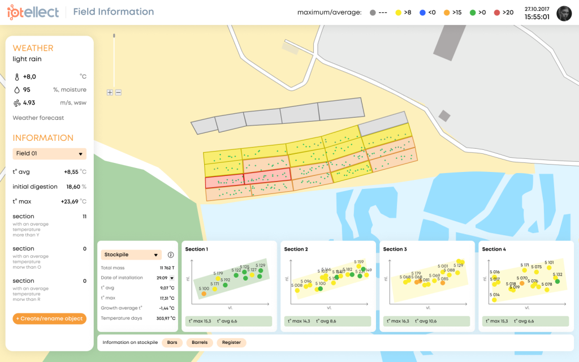The image size is (579, 362).
Task: Switch to the Barrels tab
Action: tap(200, 342)
